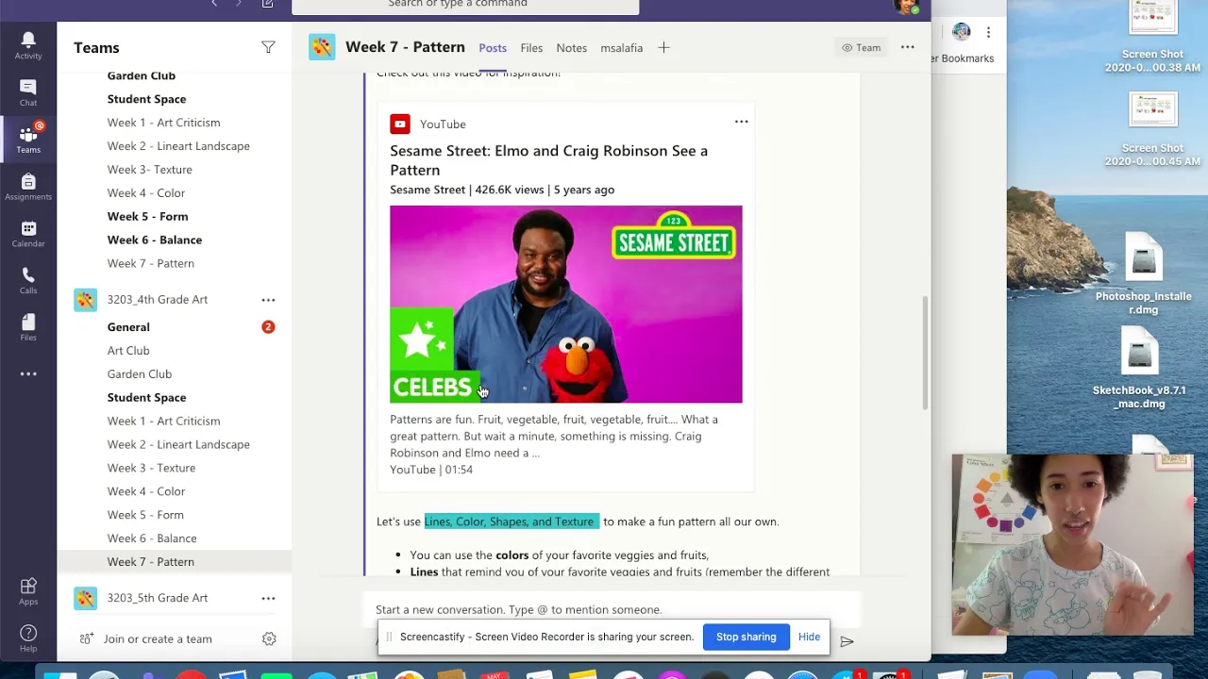Send the message with arrow icon
Screen dimensions: 1208x679
click(847, 641)
